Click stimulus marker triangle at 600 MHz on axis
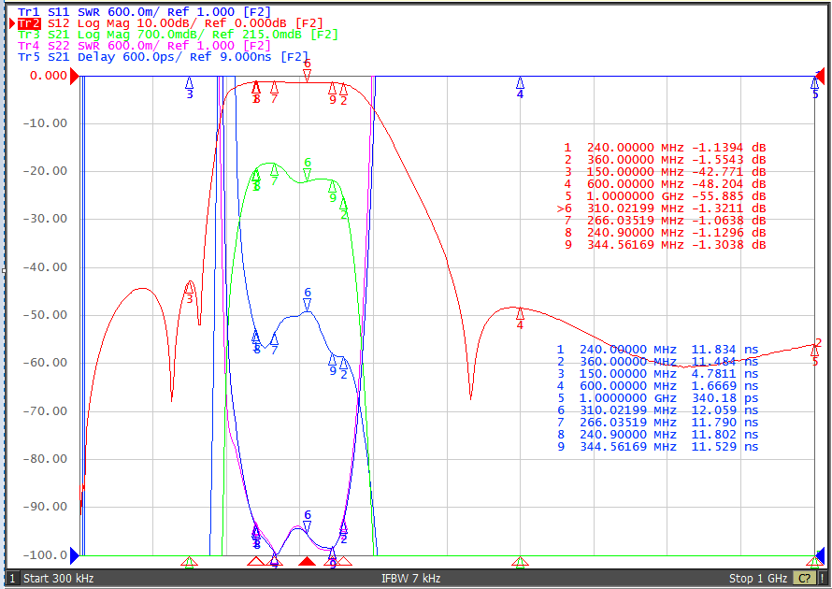The width and height of the screenshot is (832, 589). pos(520,561)
